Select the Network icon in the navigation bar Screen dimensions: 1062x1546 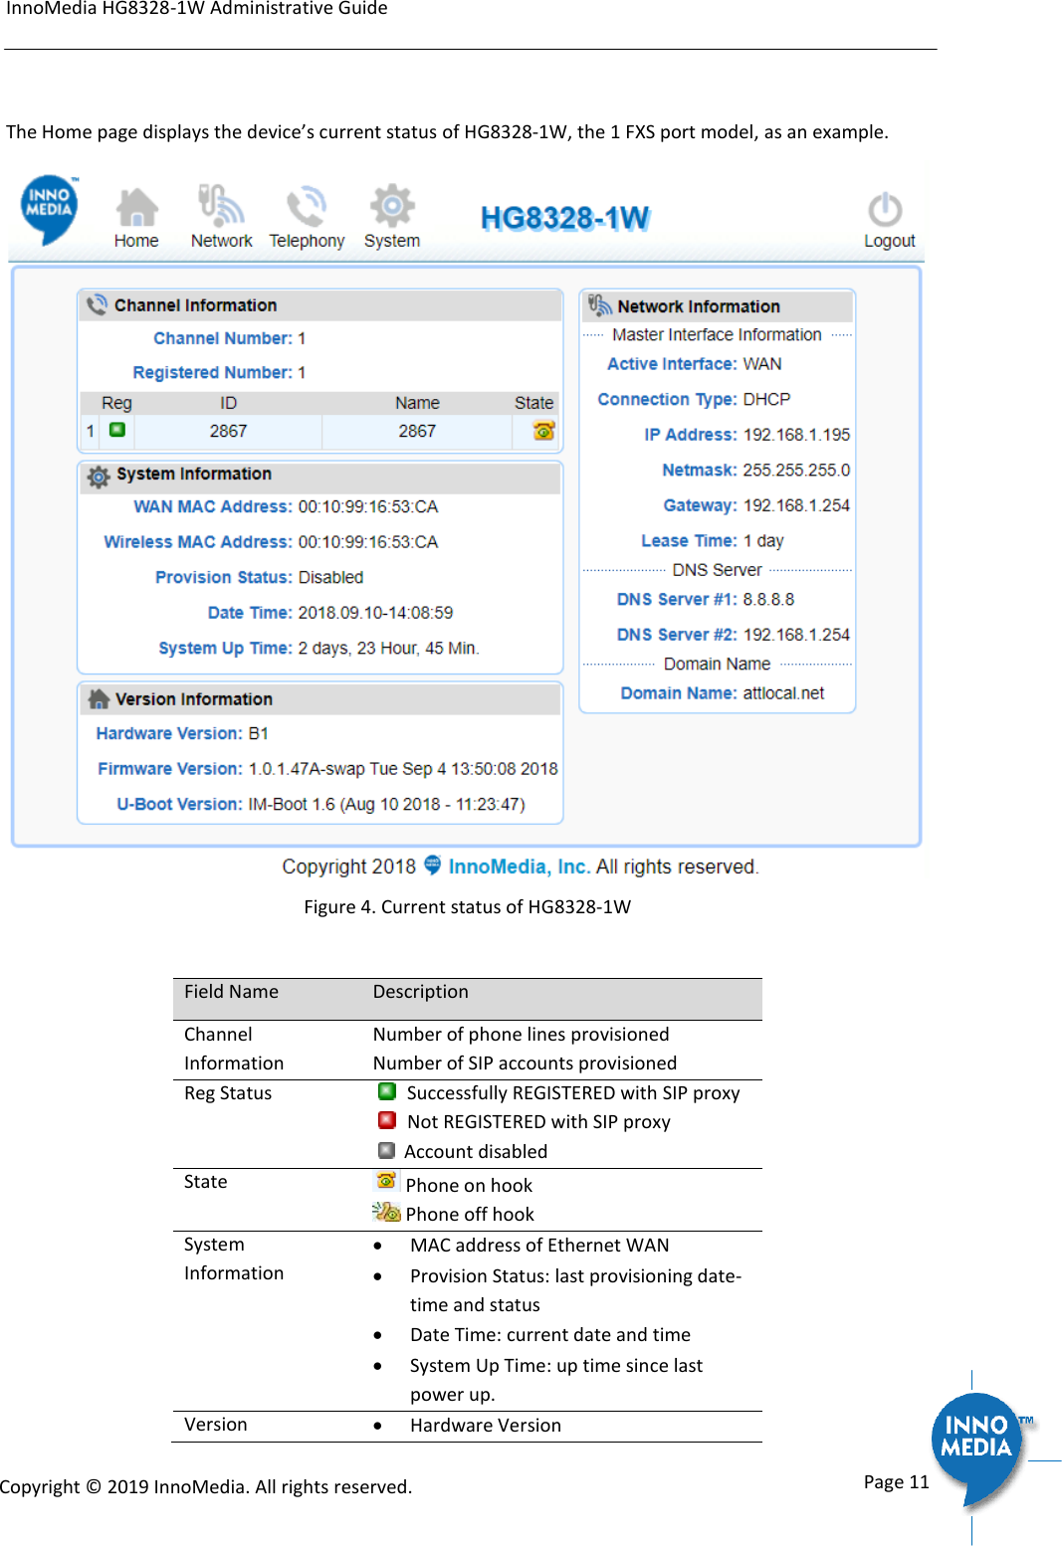[220, 206]
